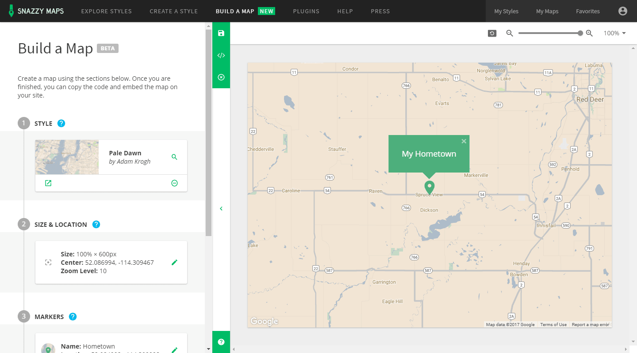Click the green map marker at Spruce View

tap(429, 187)
